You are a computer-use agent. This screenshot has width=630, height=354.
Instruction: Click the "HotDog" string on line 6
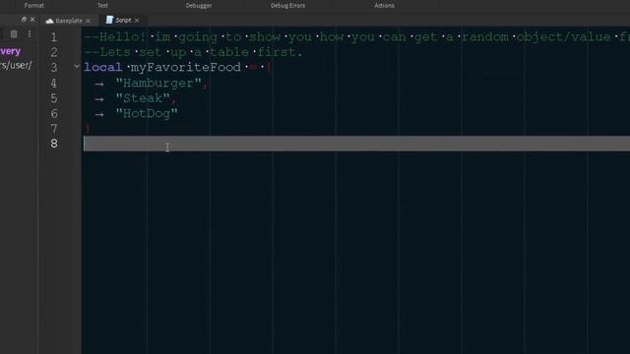pos(147,114)
